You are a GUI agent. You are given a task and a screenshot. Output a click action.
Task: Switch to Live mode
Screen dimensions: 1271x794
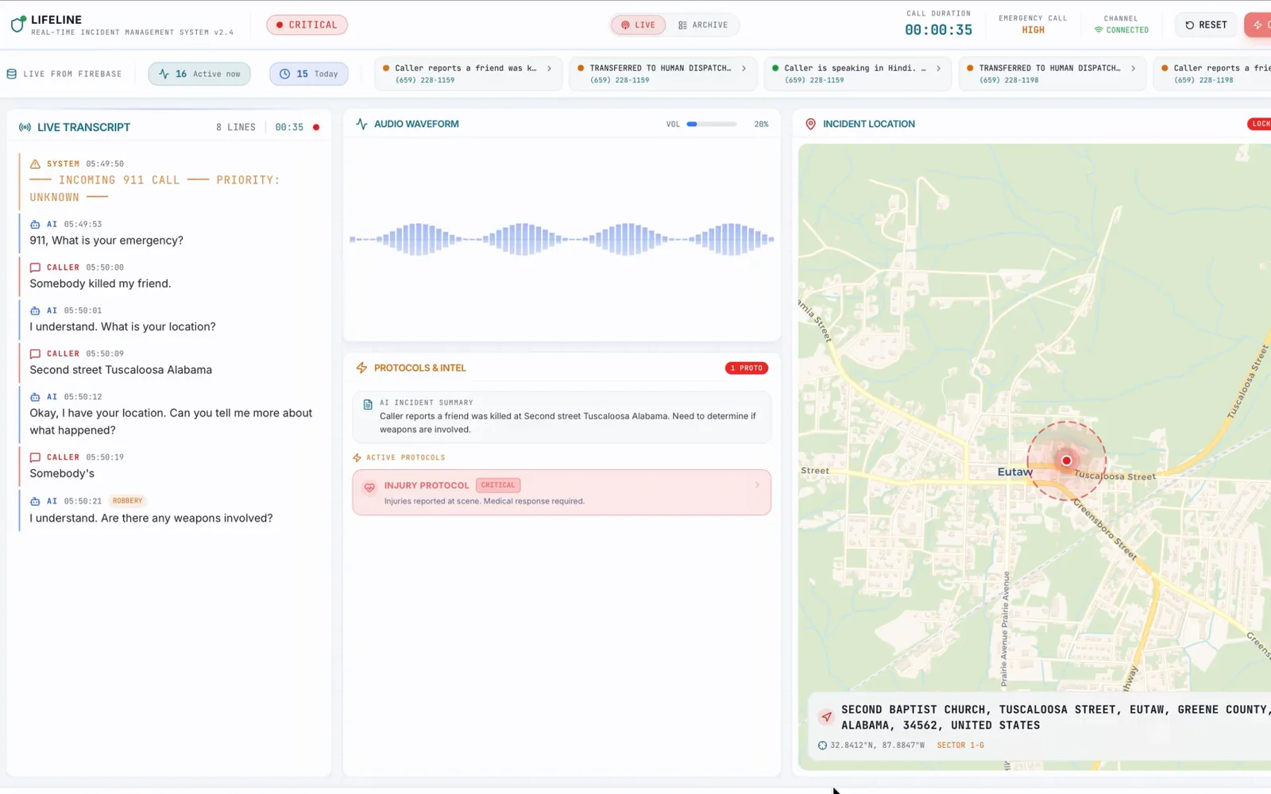click(x=639, y=25)
